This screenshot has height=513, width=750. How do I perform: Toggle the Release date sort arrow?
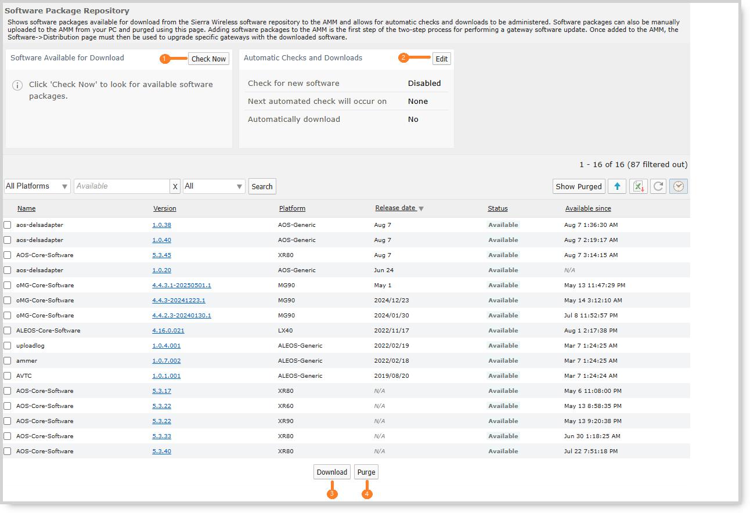click(x=420, y=208)
